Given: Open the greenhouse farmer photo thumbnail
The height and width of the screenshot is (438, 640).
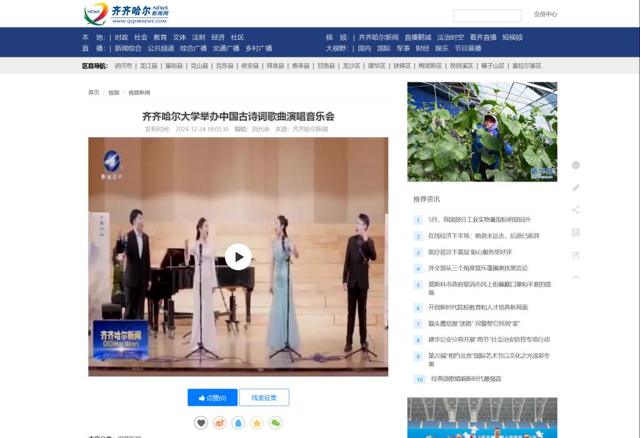Looking at the screenshot, I should pyautogui.click(x=482, y=132).
